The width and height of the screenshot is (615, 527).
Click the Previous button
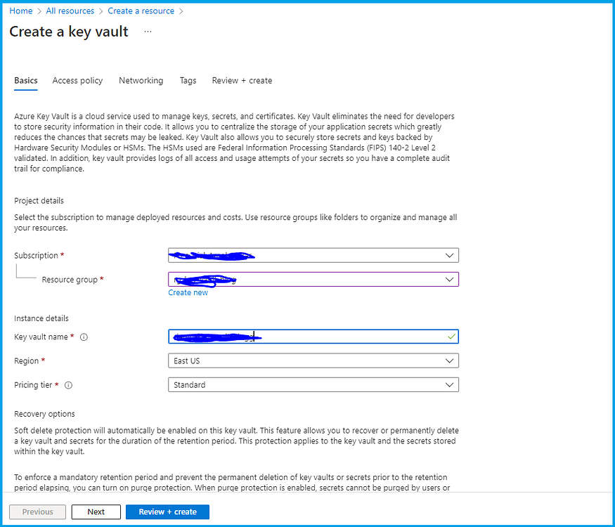(x=38, y=512)
